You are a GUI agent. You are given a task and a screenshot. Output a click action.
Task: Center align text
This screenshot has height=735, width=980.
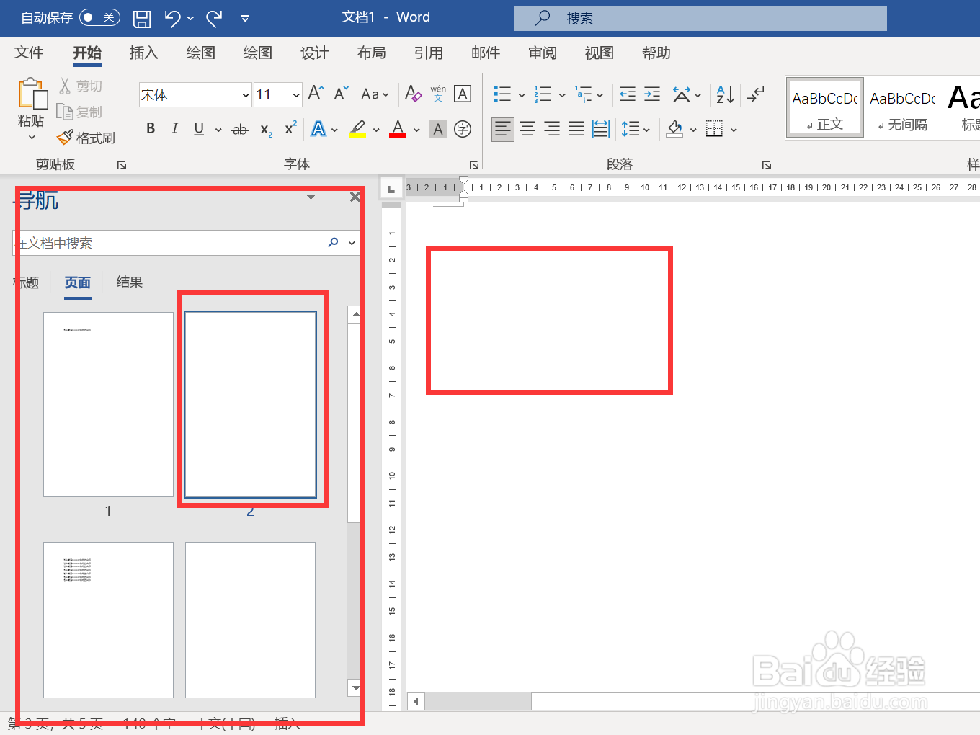(x=527, y=129)
